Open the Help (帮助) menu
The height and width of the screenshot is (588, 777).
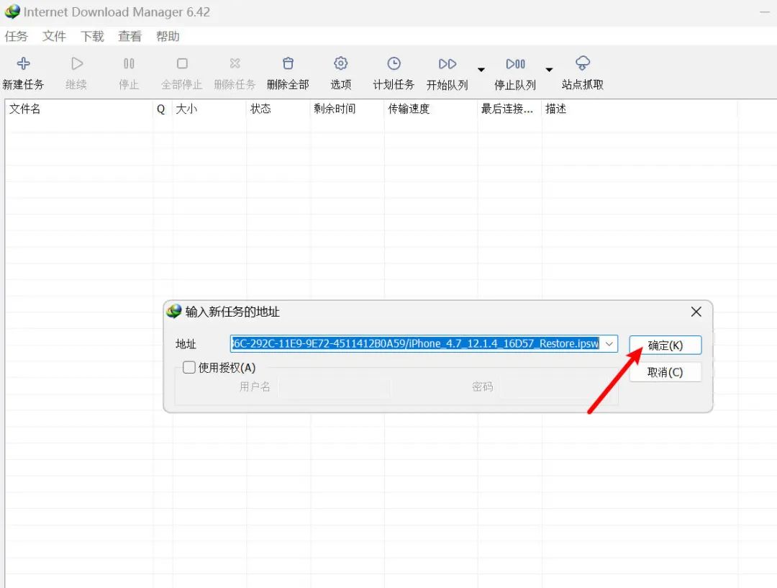168,36
